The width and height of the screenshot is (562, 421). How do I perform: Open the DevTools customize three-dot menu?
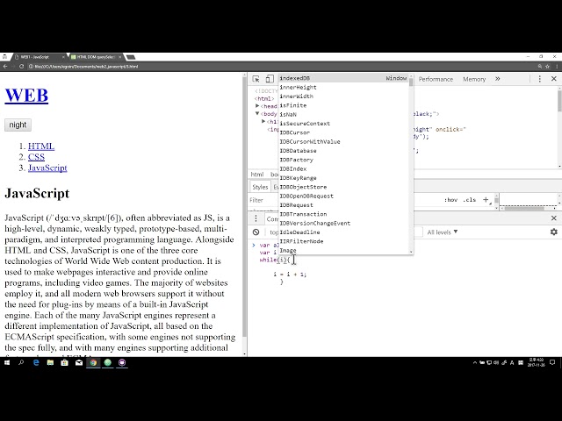tap(539, 79)
